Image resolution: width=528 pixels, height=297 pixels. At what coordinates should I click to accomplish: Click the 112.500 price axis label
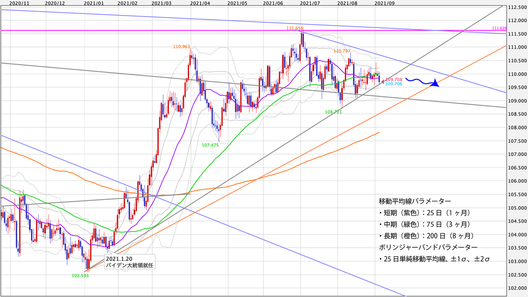pos(517,7)
